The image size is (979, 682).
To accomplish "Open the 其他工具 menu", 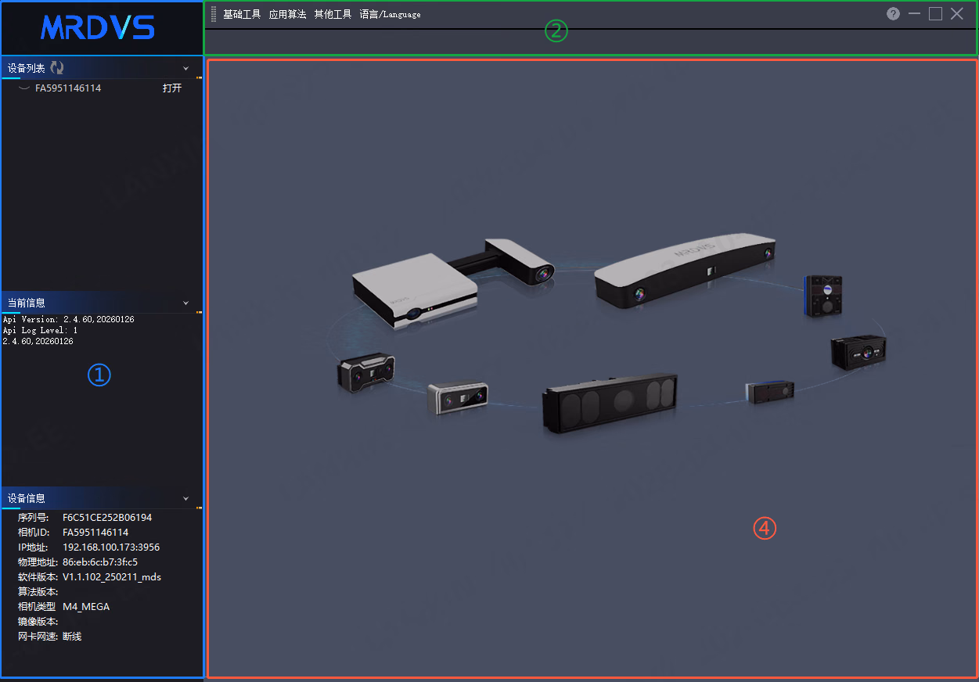I will [333, 14].
